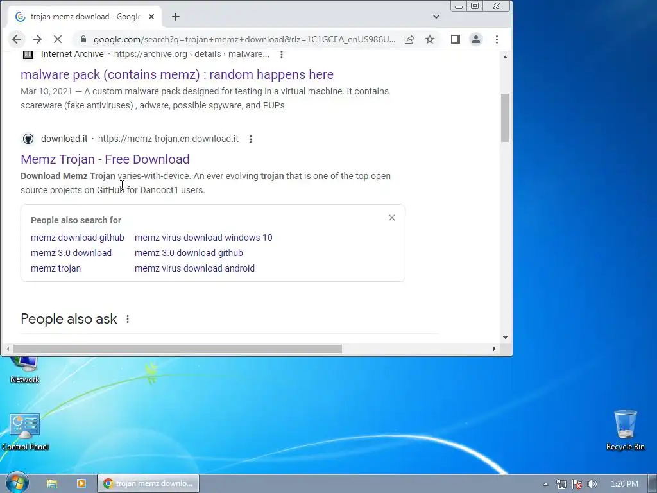
Task: Search memz virus download android
Action: (x=194, y=269)
